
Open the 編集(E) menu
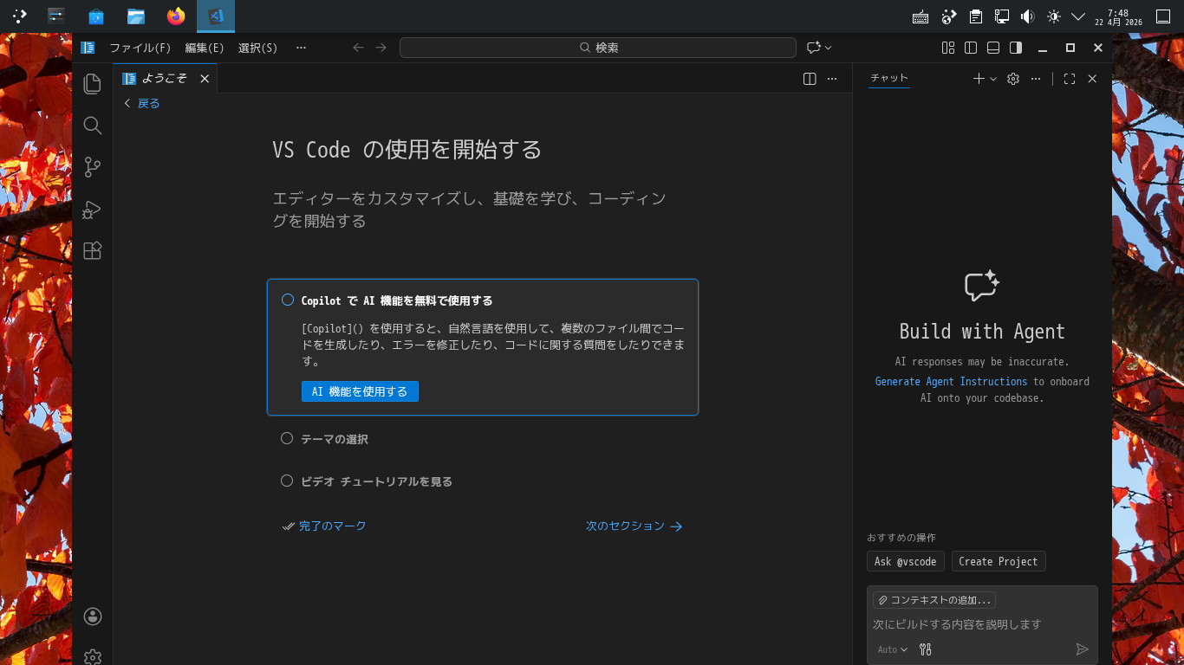click(x=205, y=48)
